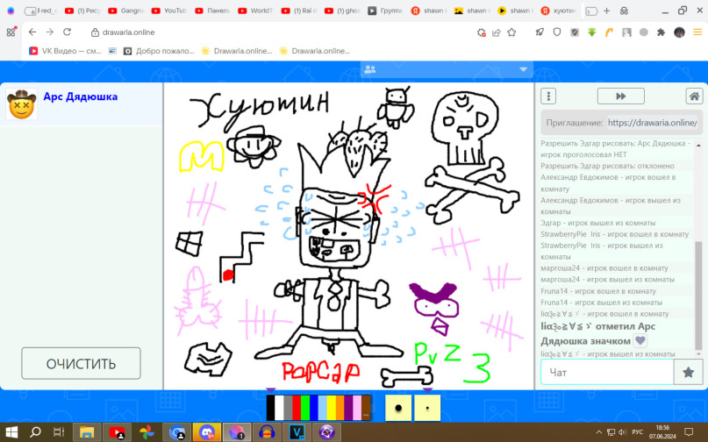
Task: Click ОЧИСТИТЬ button to clear canvas
Action: pyautogui.click(x=82, y=363)
